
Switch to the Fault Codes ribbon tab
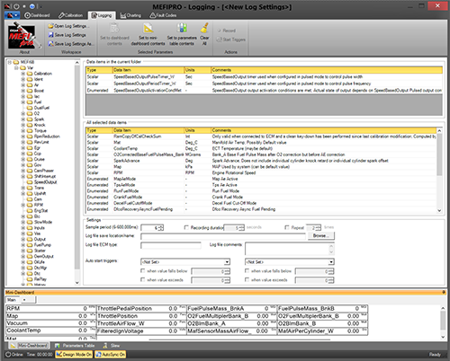(163, 15)
